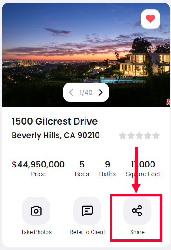Rate the property five stars
This screenshot has width=171, height=250.
click(x=156, y=136)
